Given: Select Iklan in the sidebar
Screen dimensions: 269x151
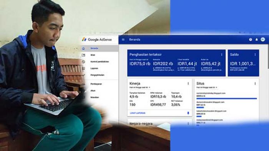Looking at the screenshot, I should (93, 55).
